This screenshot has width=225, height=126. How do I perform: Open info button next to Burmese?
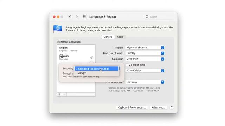click(92, 57)
